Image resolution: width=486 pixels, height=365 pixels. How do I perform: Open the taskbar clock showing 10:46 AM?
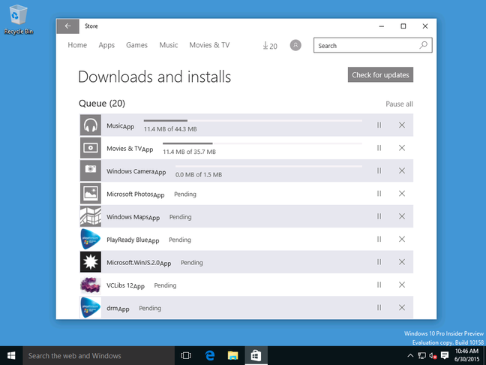(x=466, y=355)
